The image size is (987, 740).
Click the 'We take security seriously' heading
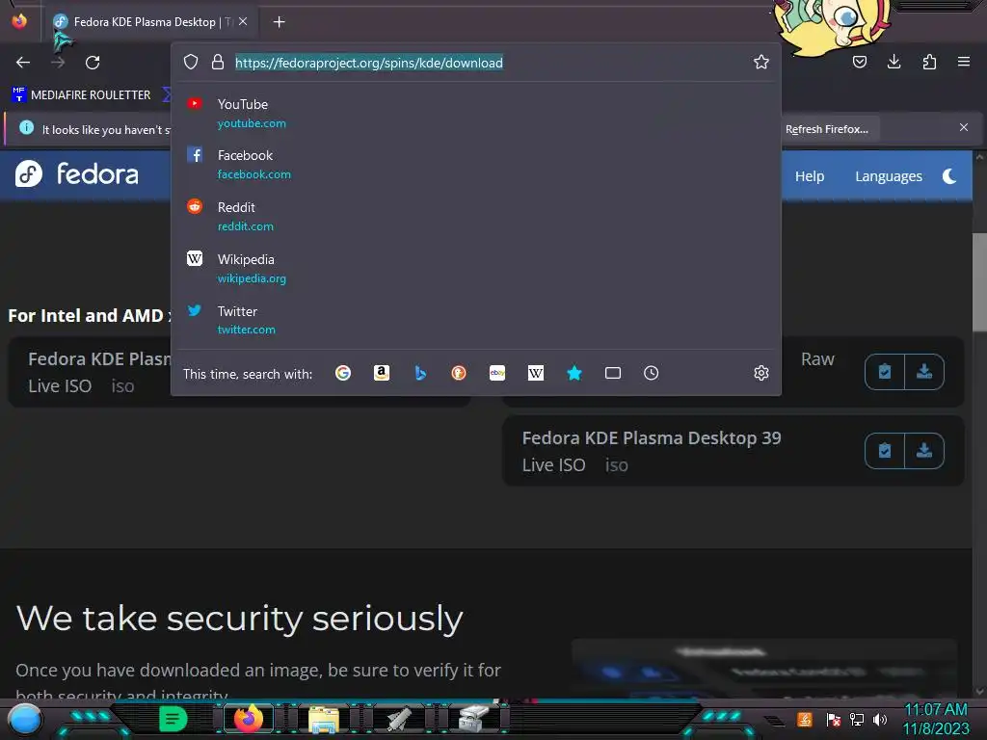point(239,618)
